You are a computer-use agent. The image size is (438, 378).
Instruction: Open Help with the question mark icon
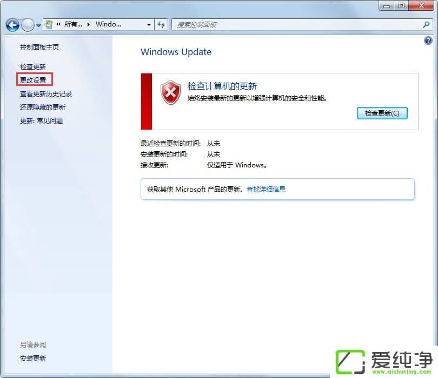click(x=428, y=40)
